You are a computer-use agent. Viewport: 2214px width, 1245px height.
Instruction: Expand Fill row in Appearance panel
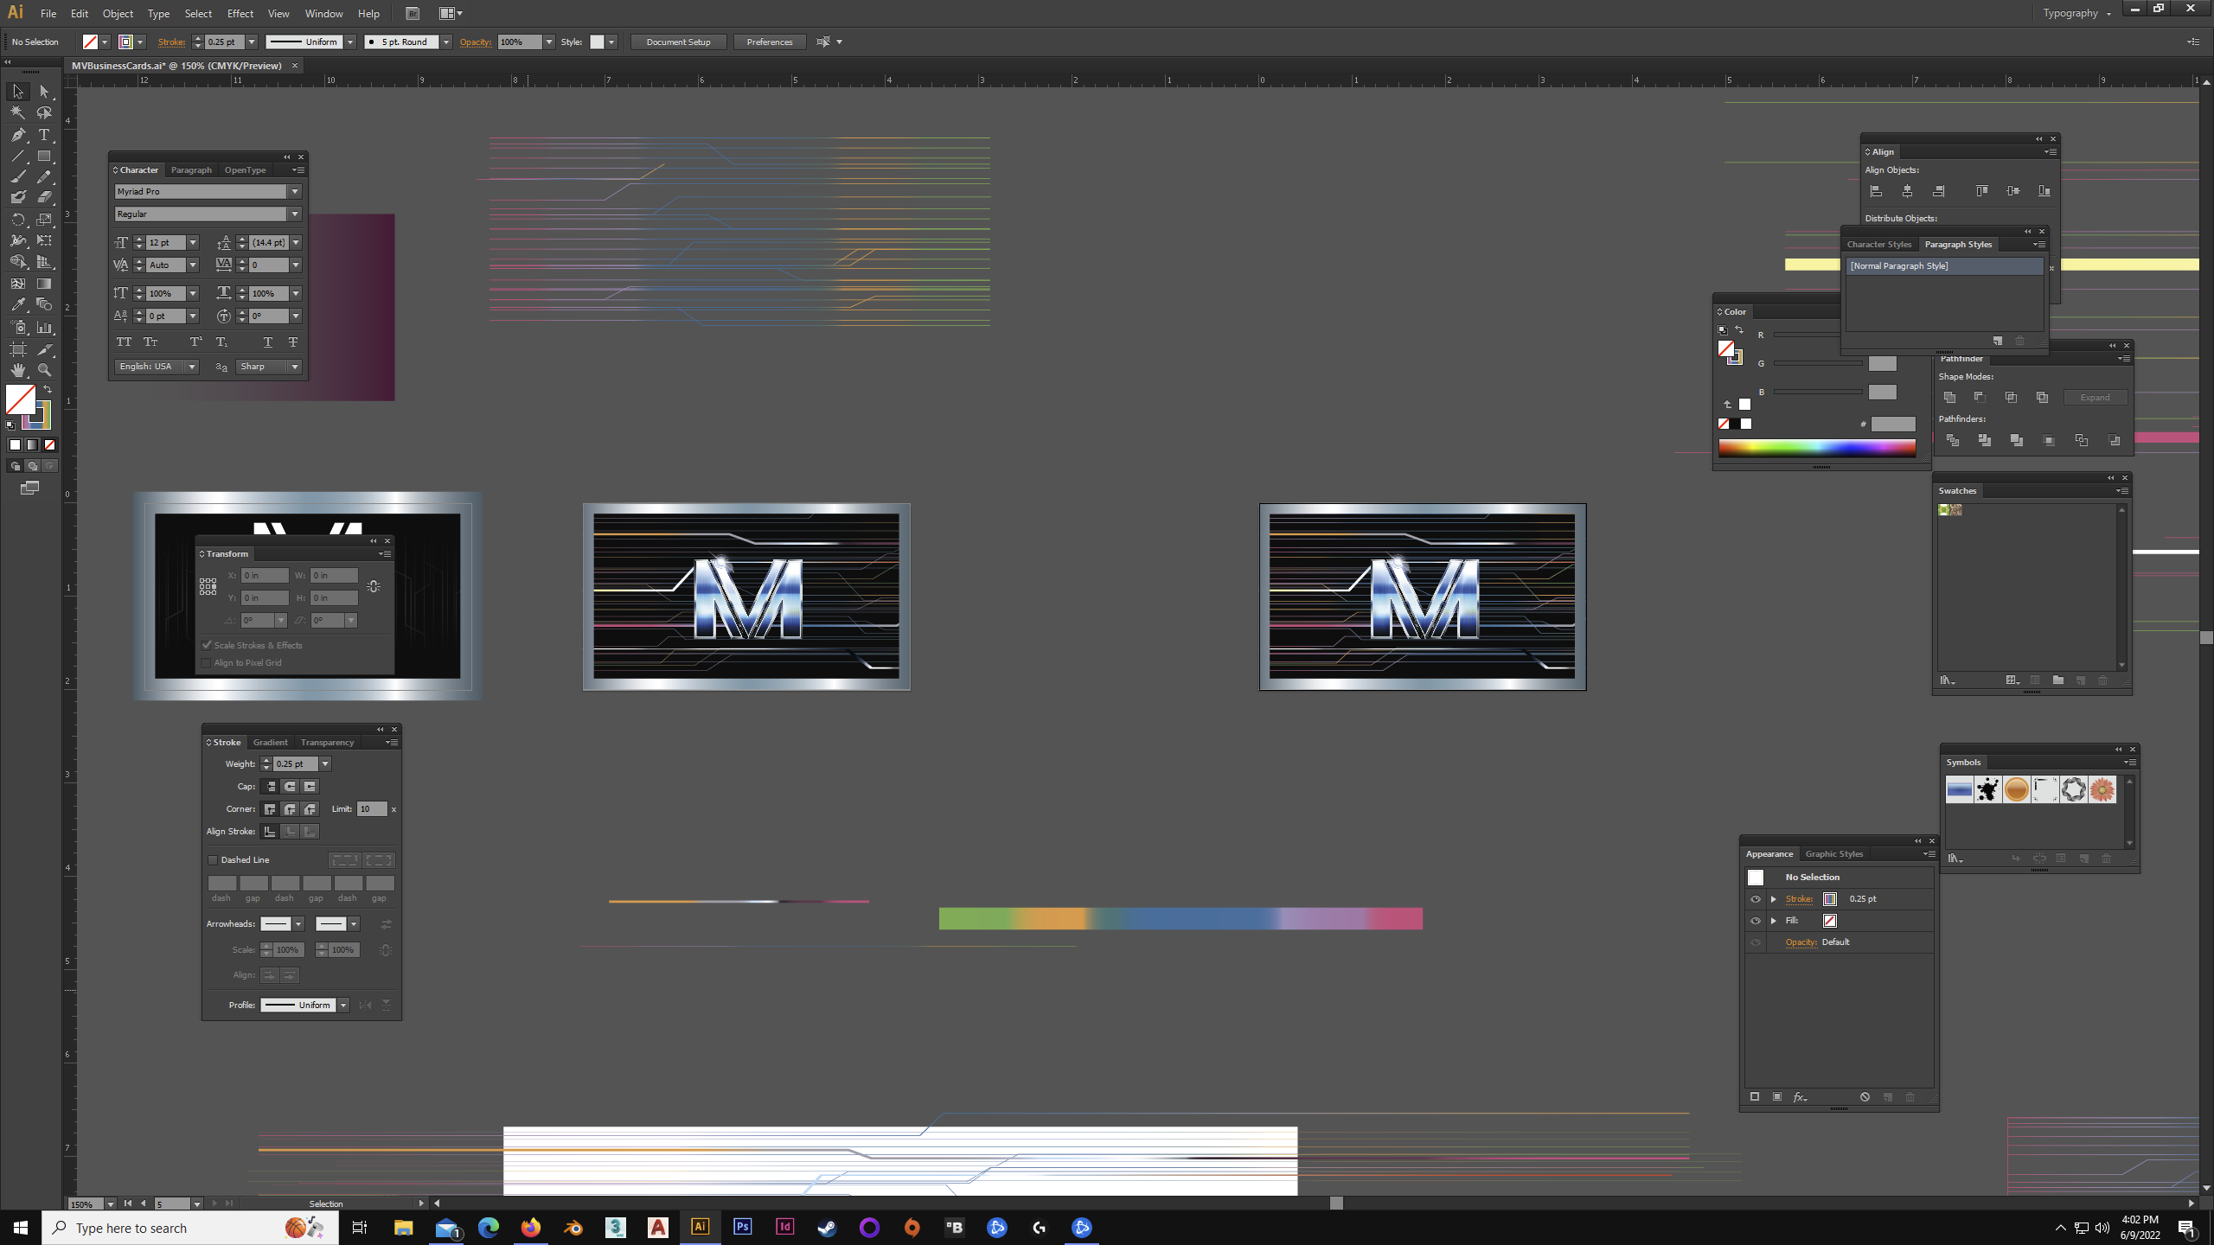(1774, 921)
